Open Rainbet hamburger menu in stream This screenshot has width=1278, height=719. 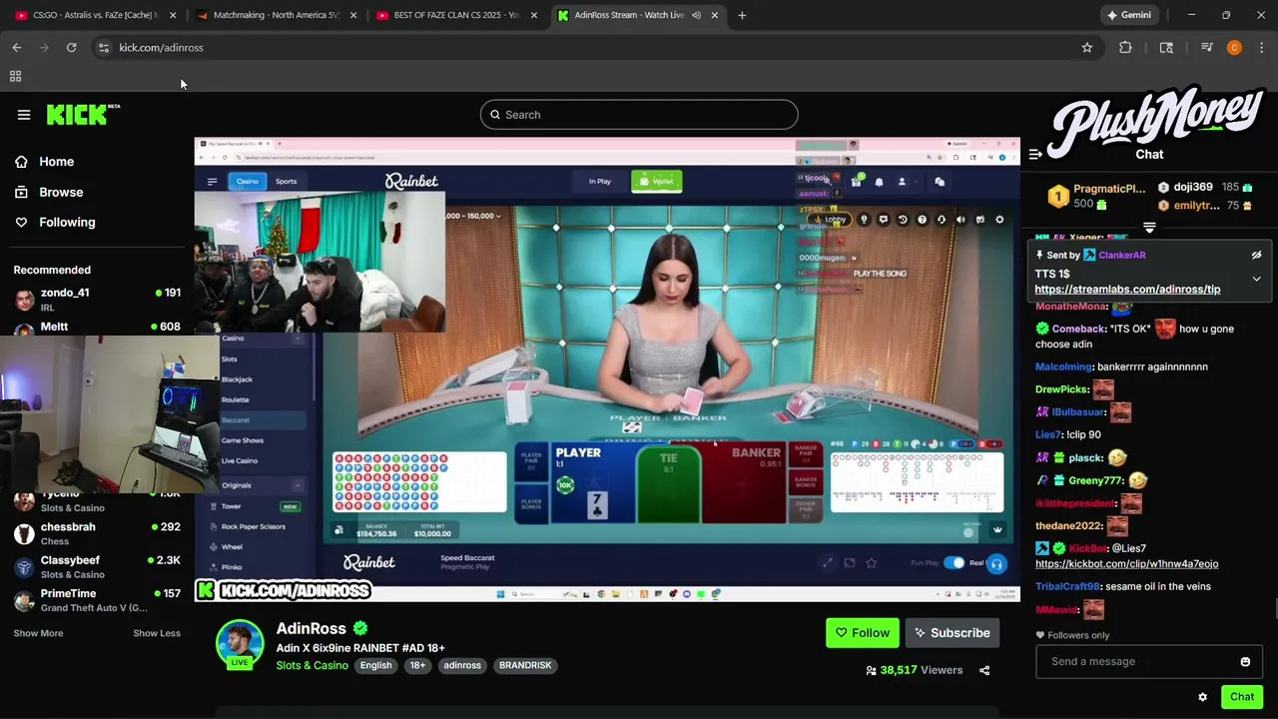click(x=212, y=181)
